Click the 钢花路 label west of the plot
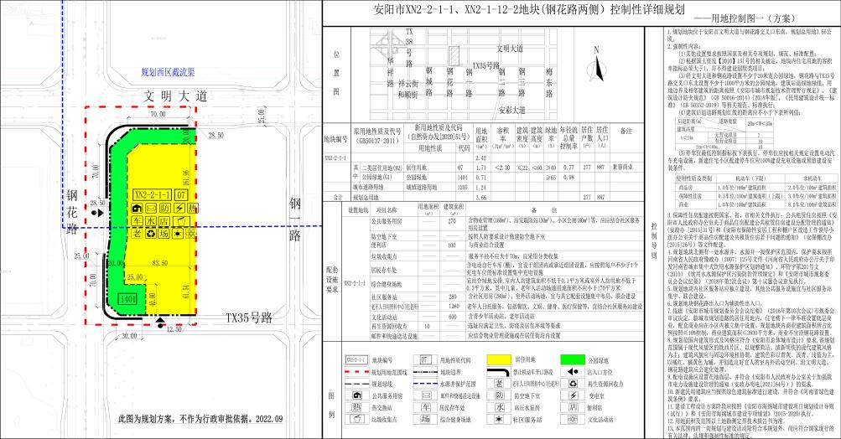 click(72, 213)
